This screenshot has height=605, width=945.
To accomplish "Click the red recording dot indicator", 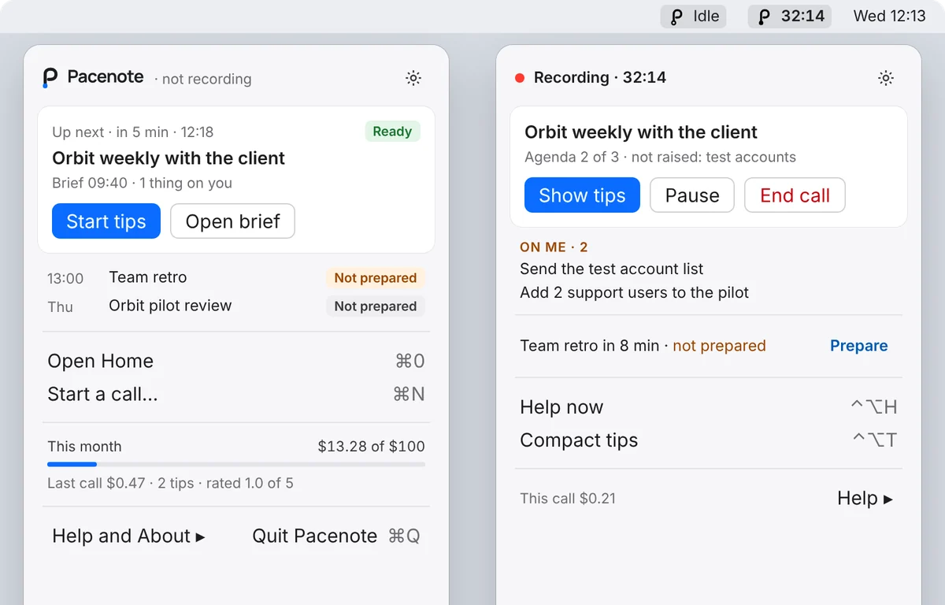I will tap(520, 78).
